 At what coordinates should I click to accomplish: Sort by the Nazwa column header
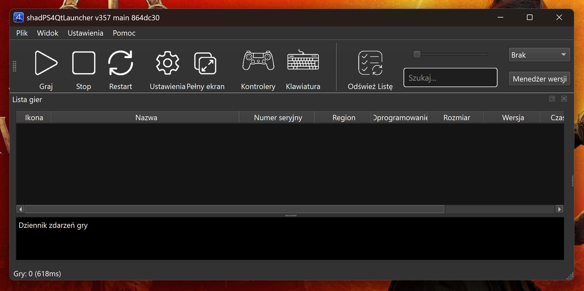click(146, 117)
